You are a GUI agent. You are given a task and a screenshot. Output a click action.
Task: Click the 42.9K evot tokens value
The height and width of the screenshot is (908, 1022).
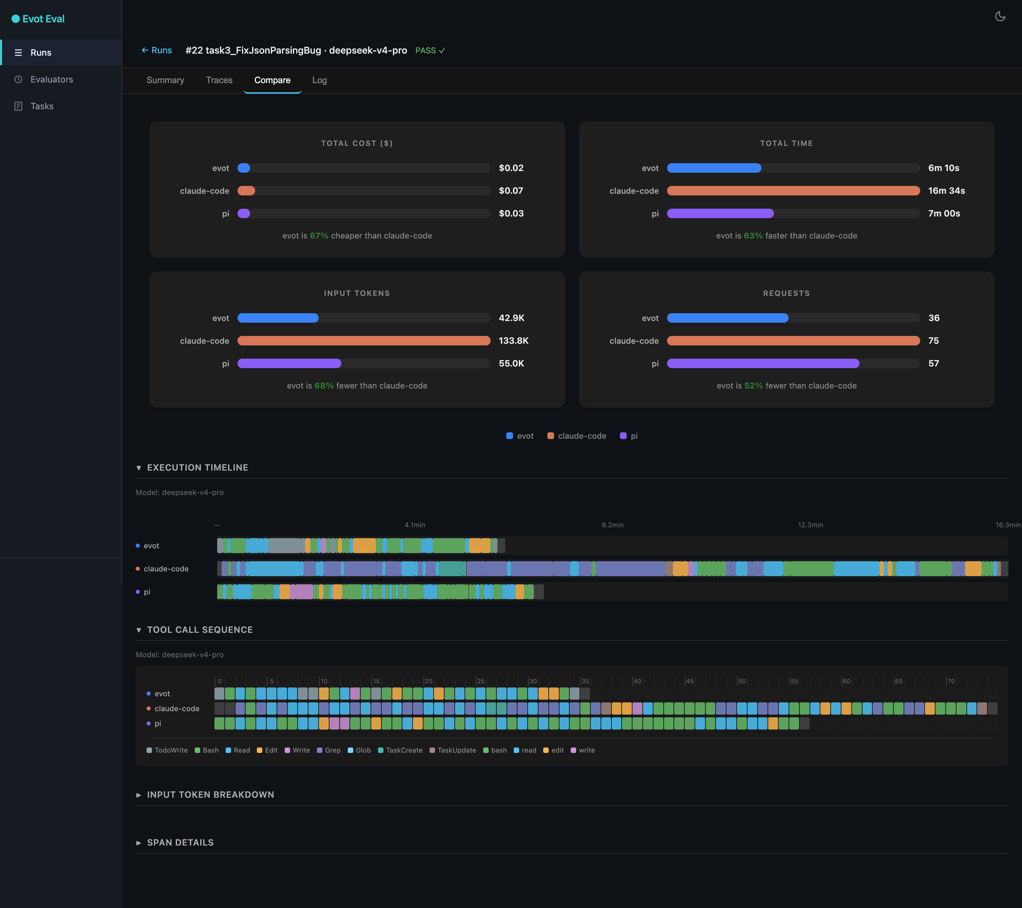point(511,318)
